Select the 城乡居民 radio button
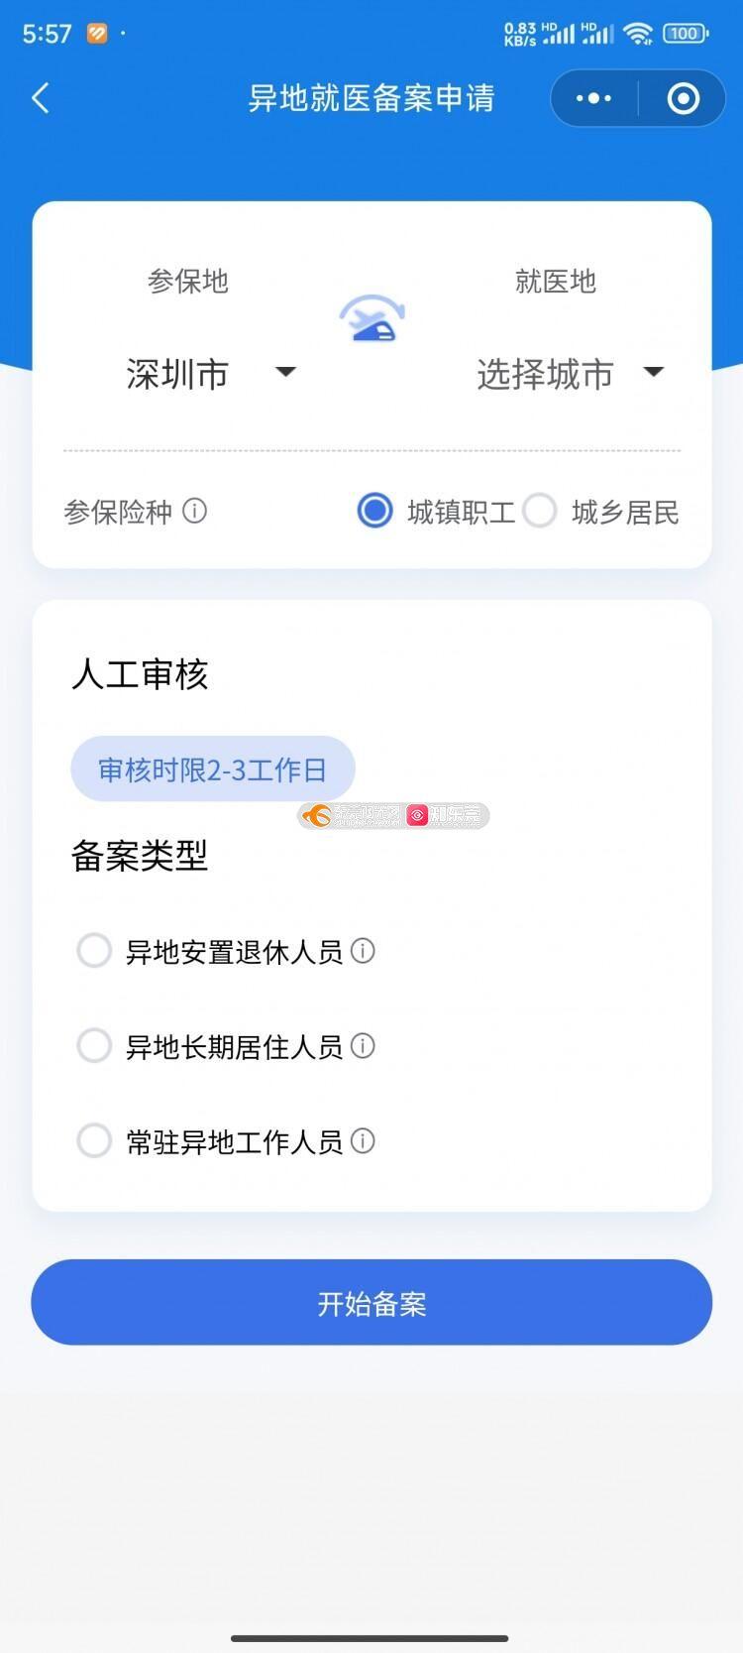The width and height of the screenshot is (743, 1653). [540, 512]
